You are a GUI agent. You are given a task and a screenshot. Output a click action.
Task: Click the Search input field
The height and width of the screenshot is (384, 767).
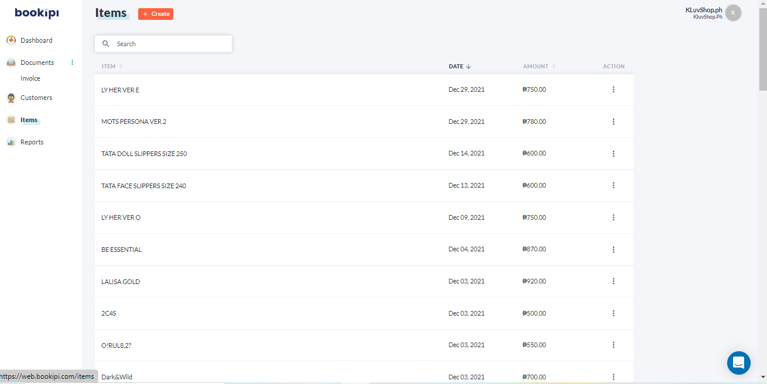pyautogui.click(x=170, y=44)
